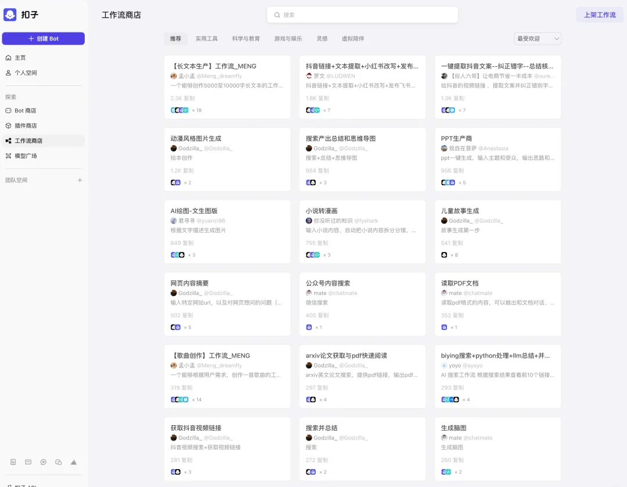
Task: Click the 上架工作流 button
Action: pos(599,15)
